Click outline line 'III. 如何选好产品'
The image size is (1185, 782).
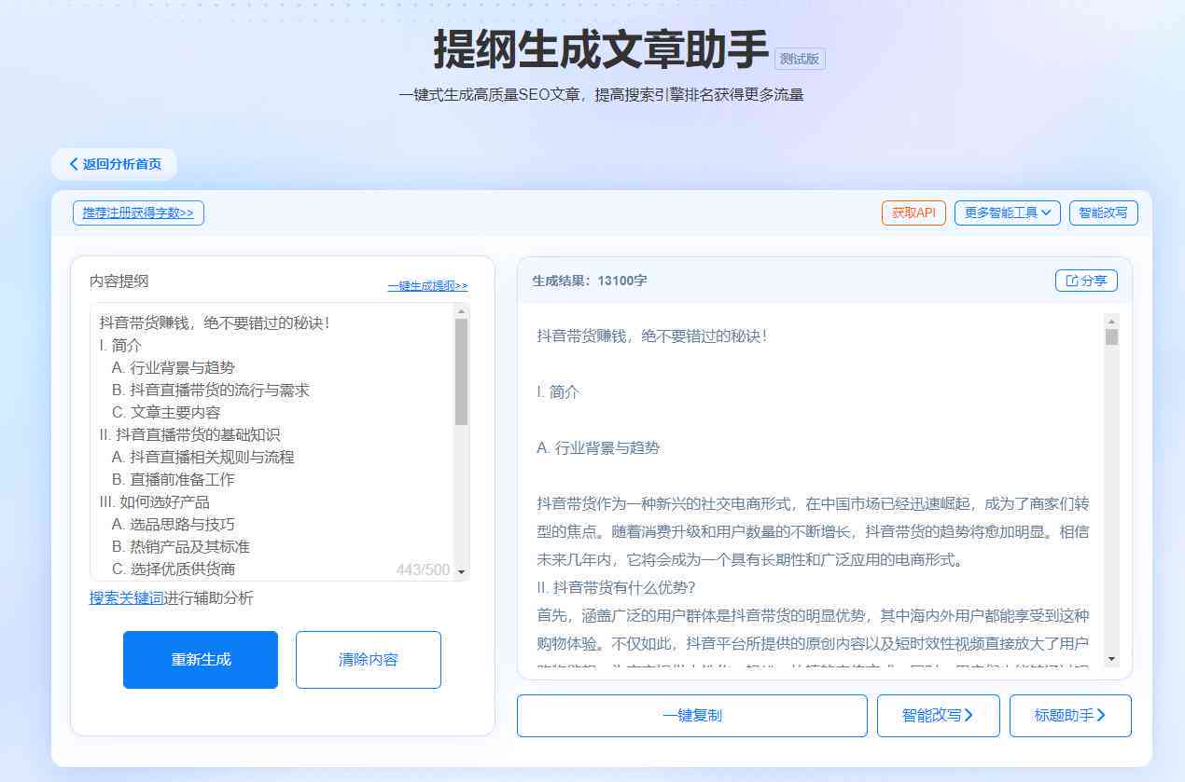[x=154, y=501]
